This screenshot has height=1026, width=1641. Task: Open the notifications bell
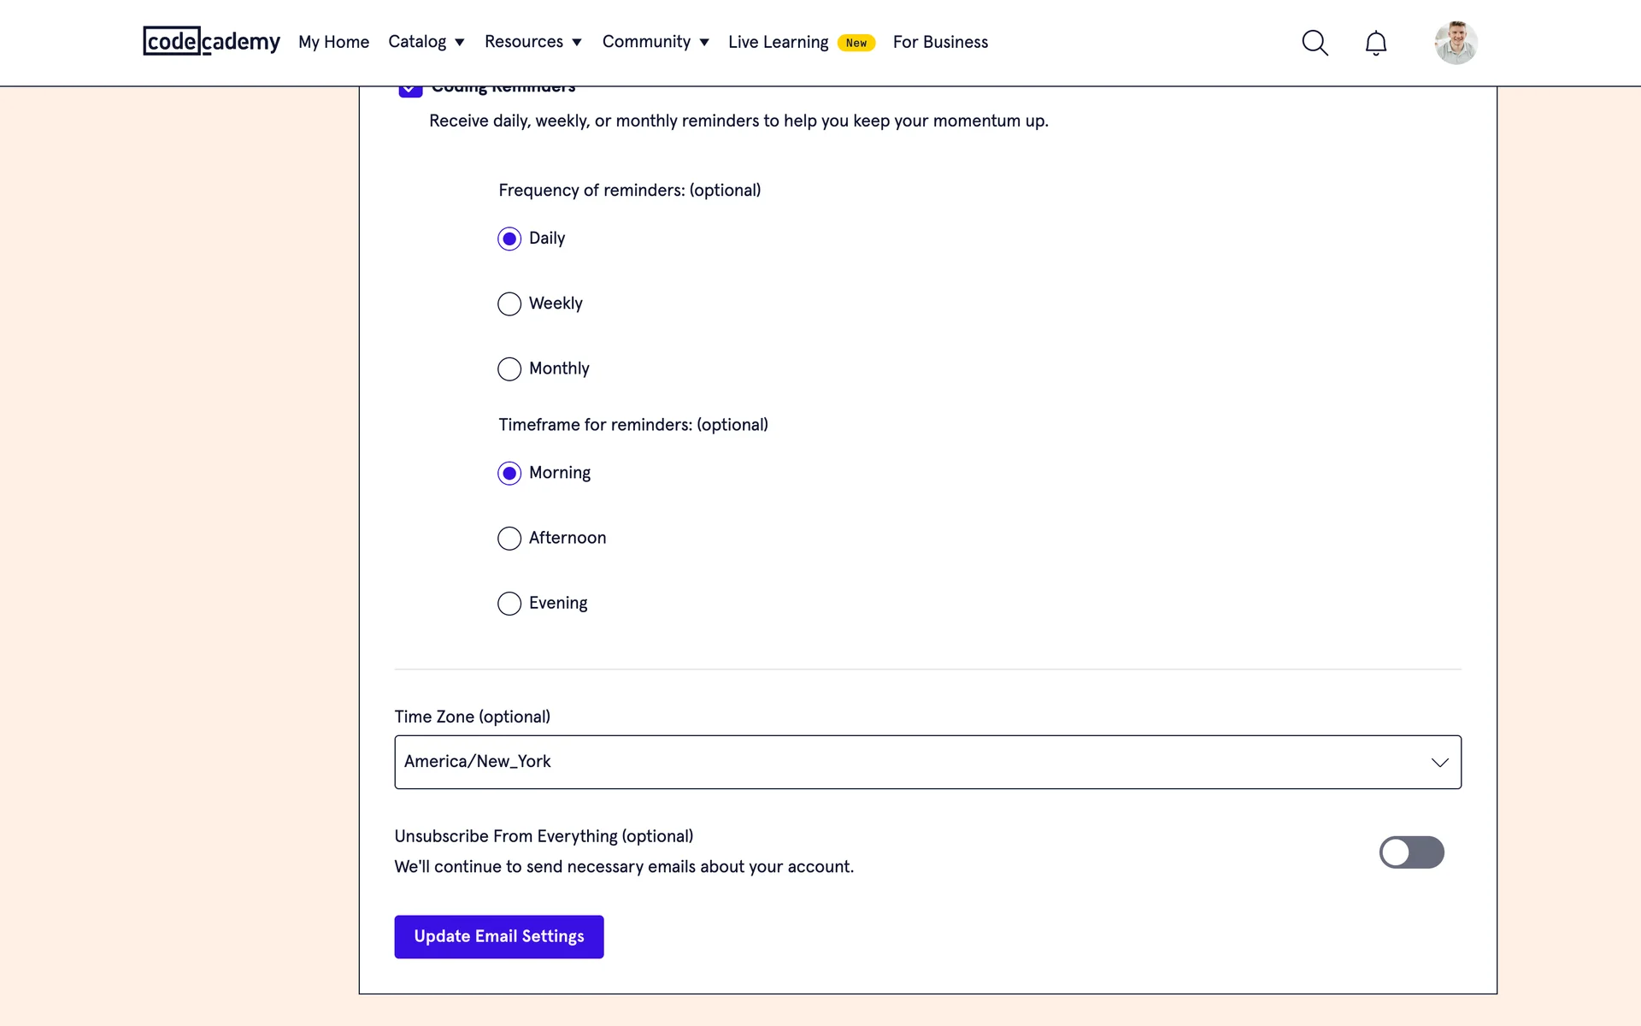pos(1375,43)
